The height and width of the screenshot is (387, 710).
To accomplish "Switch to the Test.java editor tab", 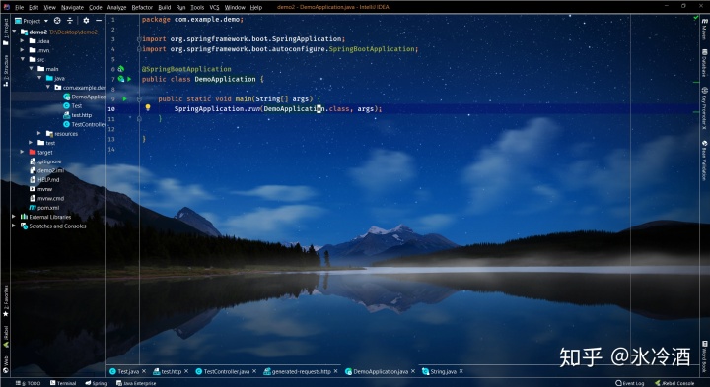I will click(128, 371).
